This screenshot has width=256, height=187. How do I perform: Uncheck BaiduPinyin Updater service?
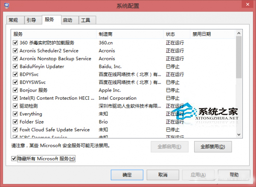[15, 66]
